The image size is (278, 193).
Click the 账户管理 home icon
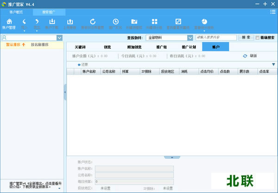(9, 22)
